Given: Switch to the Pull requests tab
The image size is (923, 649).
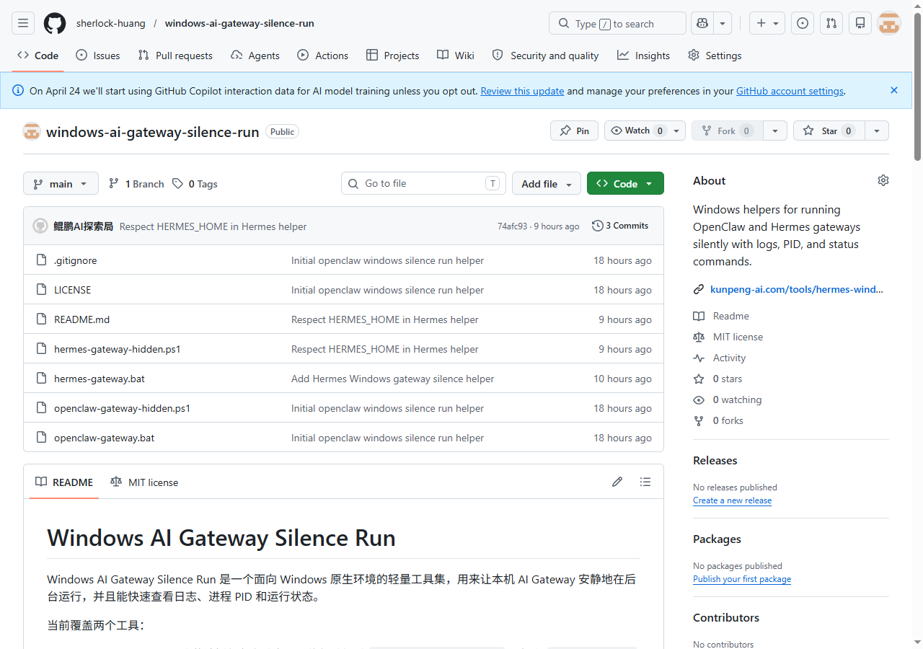Looking at the screenshot, I should (175, 56).
